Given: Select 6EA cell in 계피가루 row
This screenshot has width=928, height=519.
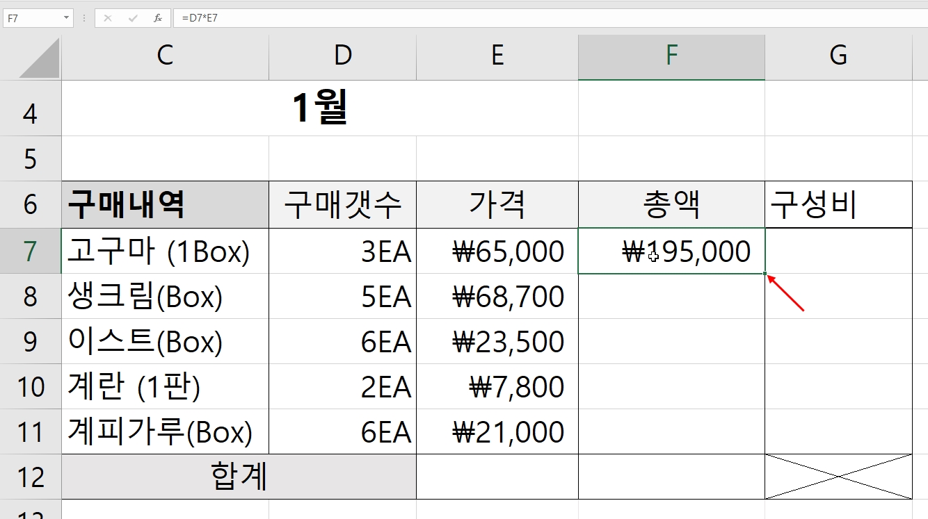Looking at the screenshot, I should click(x=342, y=431).
